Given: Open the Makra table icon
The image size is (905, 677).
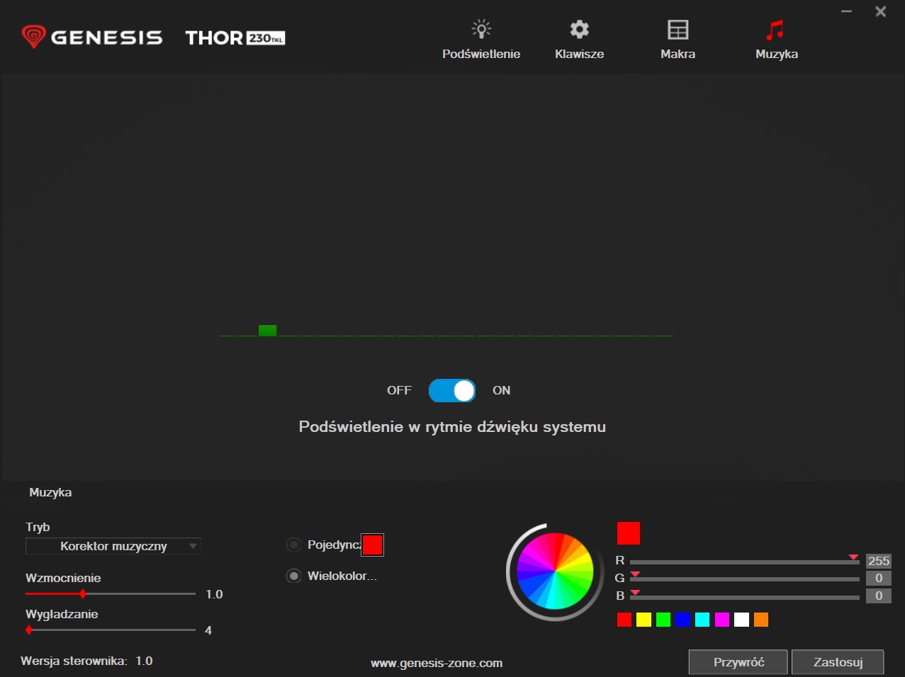Looking at the screenshot, I should pos(678,30).
